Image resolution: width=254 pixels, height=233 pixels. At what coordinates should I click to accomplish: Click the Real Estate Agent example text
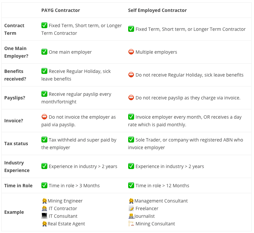[x=66, y=224]
